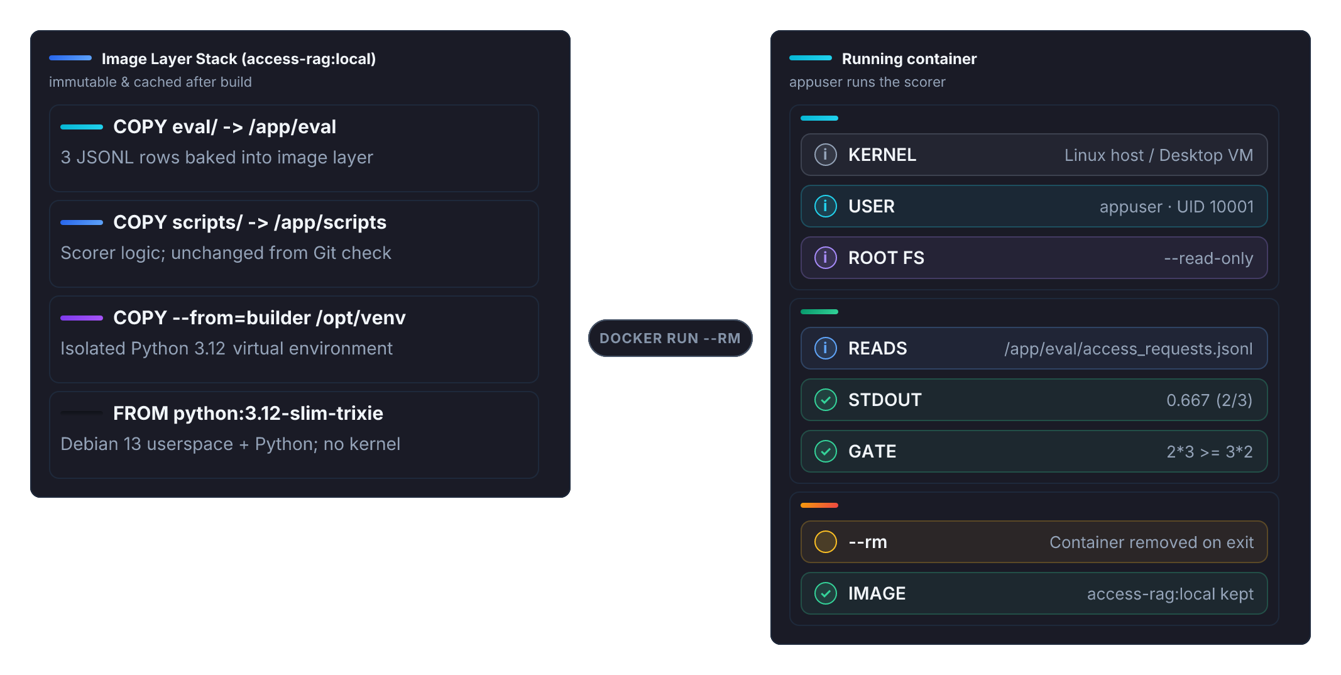Click the '--read-only' value
The height and width of the screenshot is (675, 1341).
point(1208,258)
